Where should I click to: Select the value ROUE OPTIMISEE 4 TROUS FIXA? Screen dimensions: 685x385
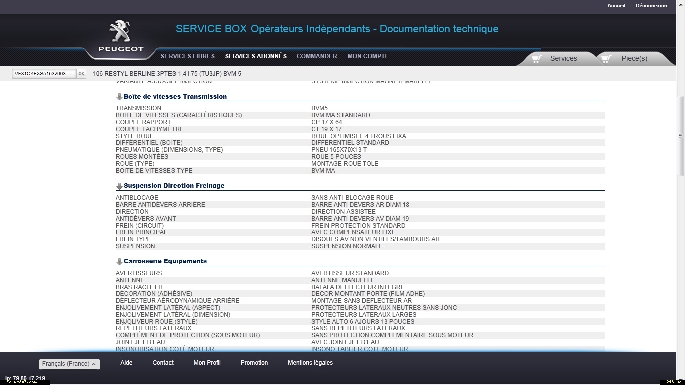[359, 136]
